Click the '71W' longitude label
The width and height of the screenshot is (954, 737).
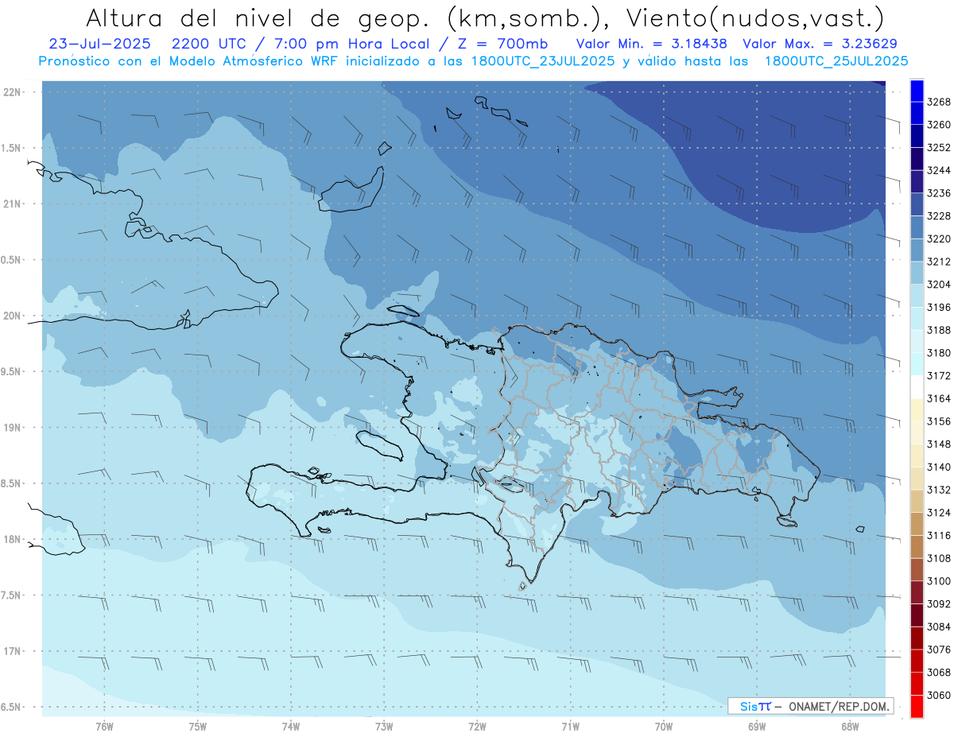pos(570,727)
